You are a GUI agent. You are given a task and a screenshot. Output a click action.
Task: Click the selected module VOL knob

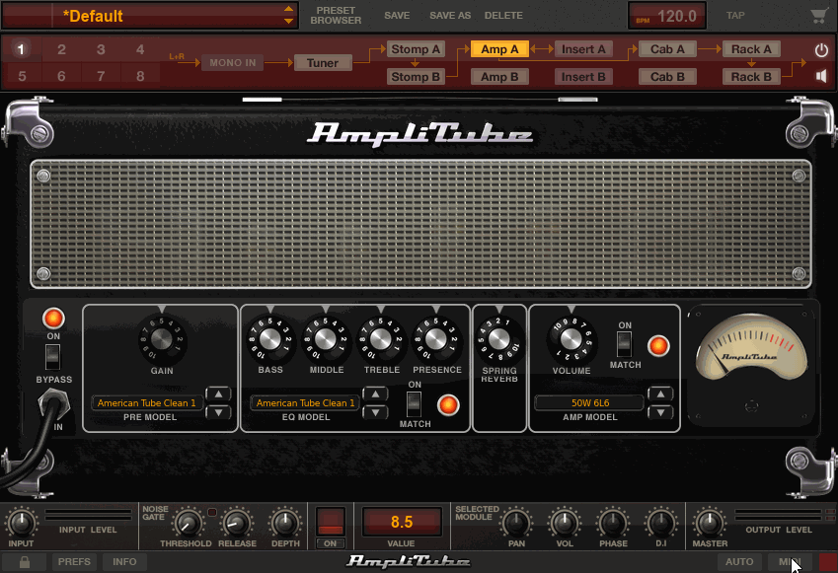(x=565, y=524)
